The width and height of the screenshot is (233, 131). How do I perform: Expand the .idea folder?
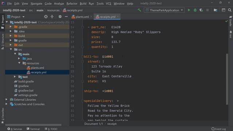point(11,31)
